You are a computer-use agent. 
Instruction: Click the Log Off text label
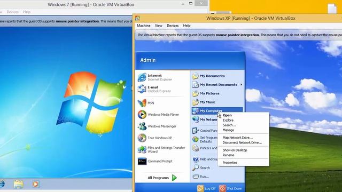pos(210,188)
